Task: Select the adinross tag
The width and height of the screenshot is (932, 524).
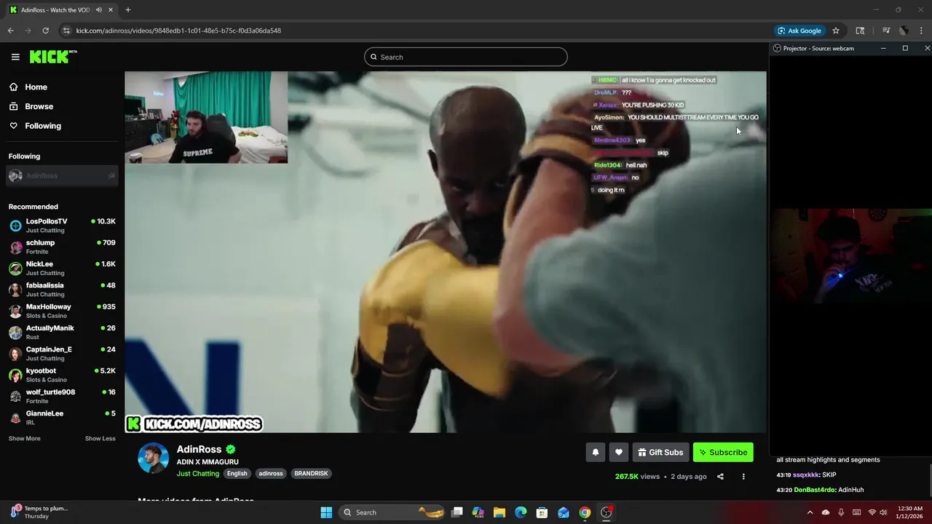Action: point(271,473)
